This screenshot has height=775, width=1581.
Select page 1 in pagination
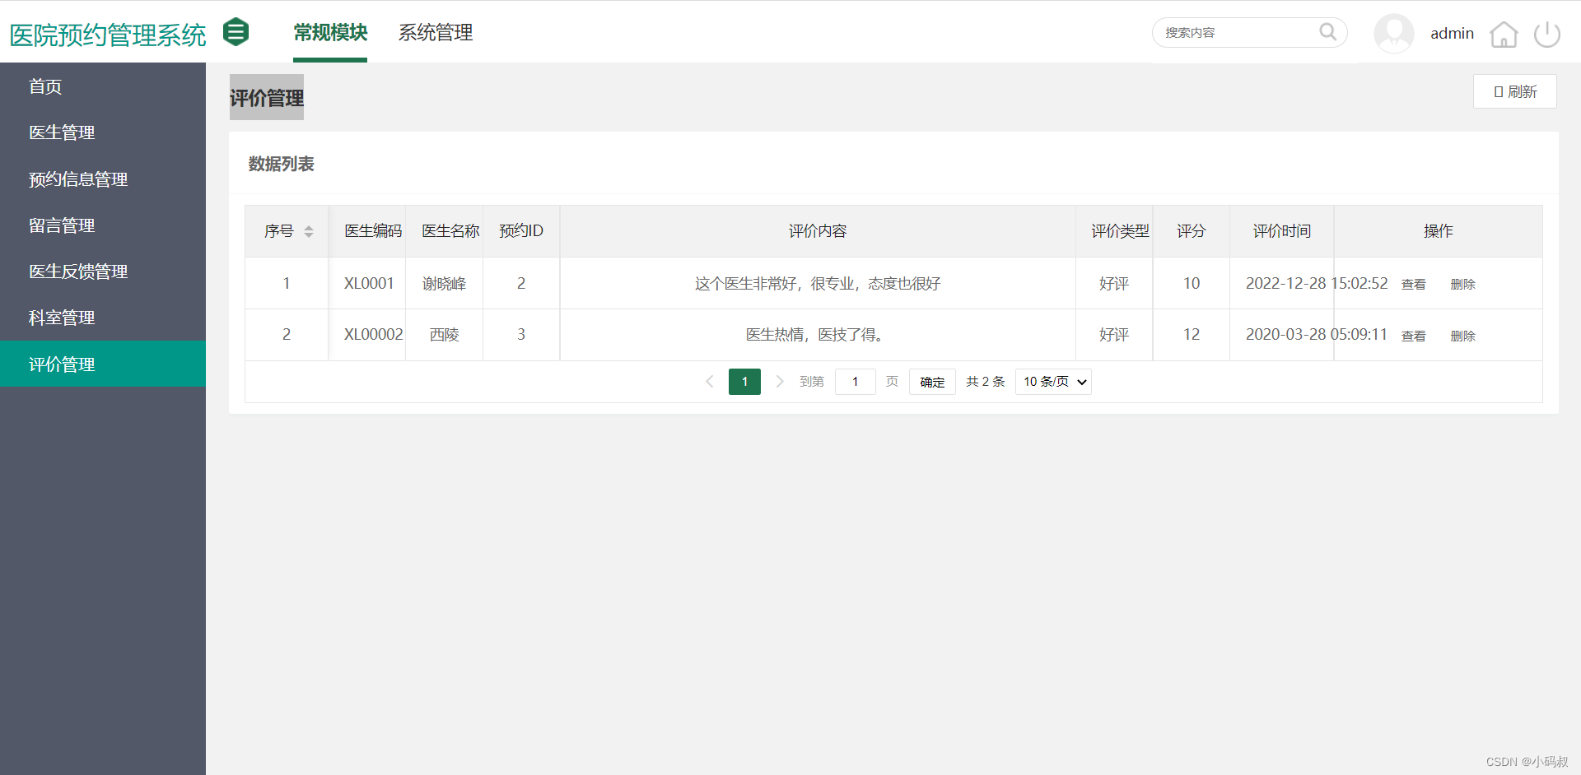pyautogui.click(x=744, y=382)
